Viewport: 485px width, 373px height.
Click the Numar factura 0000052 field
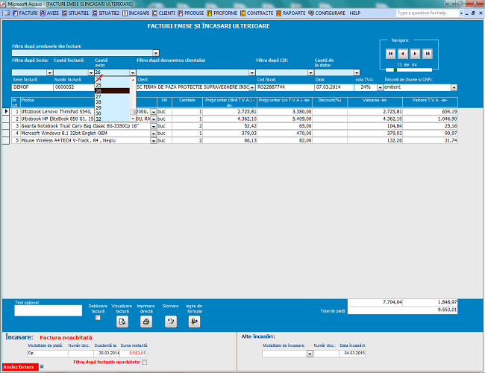[74, 87]
